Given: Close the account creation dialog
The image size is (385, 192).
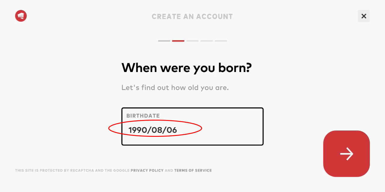Looking at the screenshot, I should (364, 16).
